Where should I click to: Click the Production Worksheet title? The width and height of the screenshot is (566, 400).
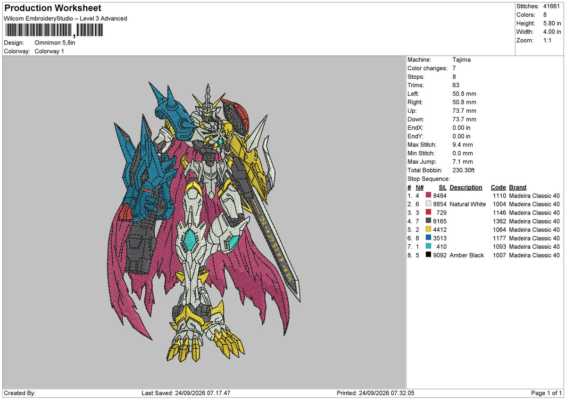[52, 8]
